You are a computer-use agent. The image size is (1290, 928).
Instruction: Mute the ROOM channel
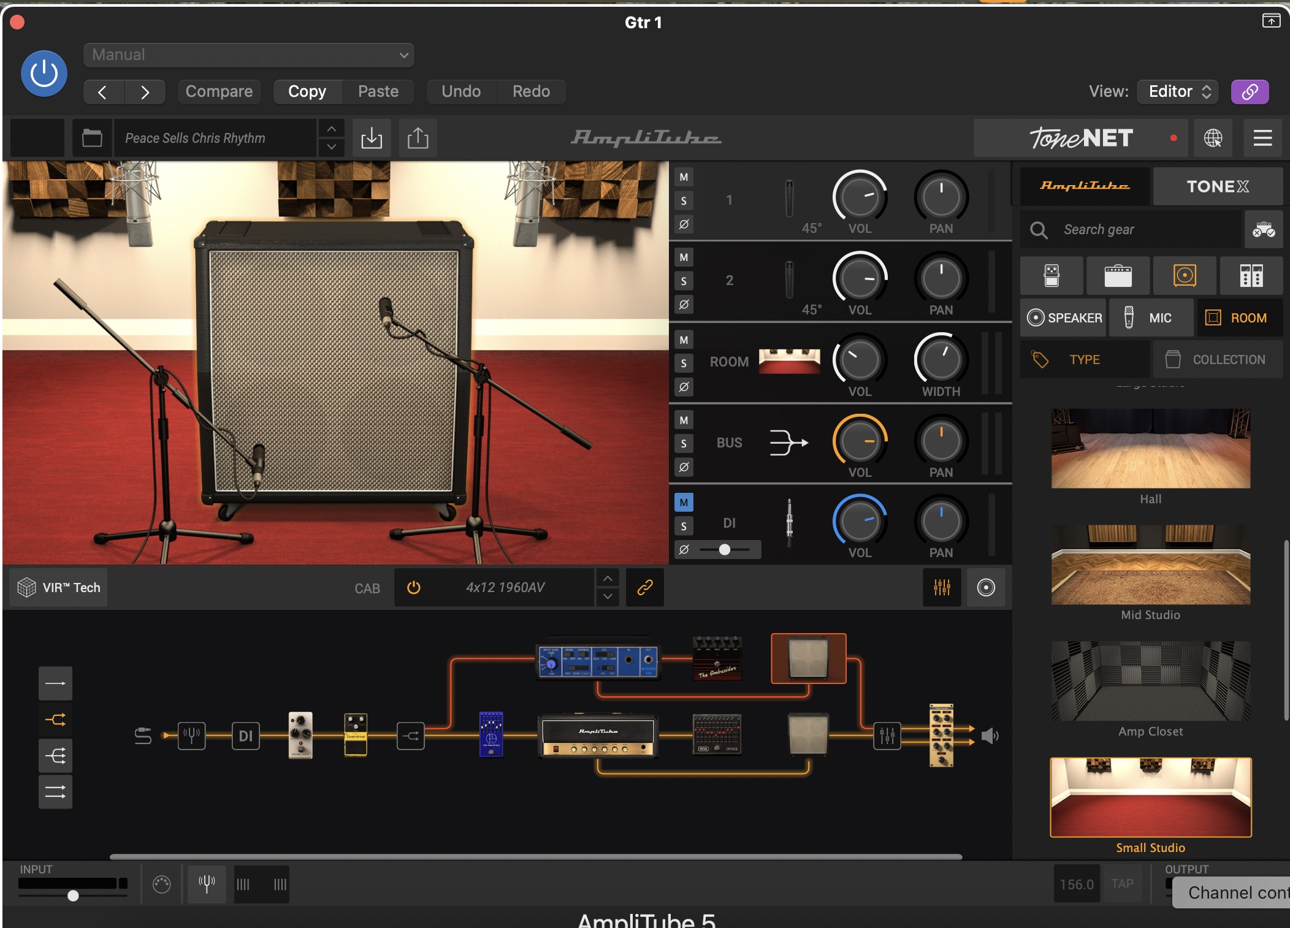coord(684,340)
